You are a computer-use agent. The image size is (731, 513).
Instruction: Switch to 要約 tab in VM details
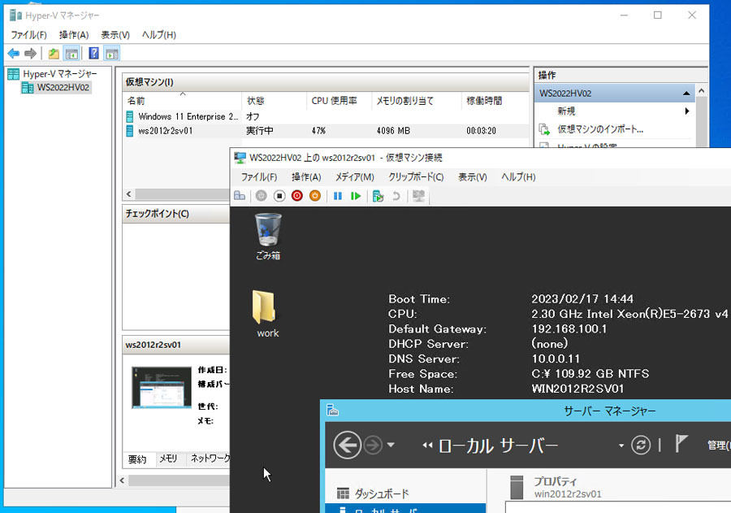137,459
